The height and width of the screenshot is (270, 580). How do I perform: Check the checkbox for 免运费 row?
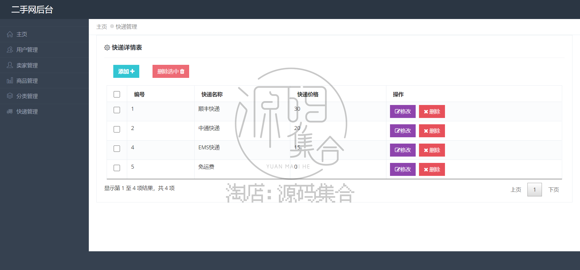tap(117, 168)
